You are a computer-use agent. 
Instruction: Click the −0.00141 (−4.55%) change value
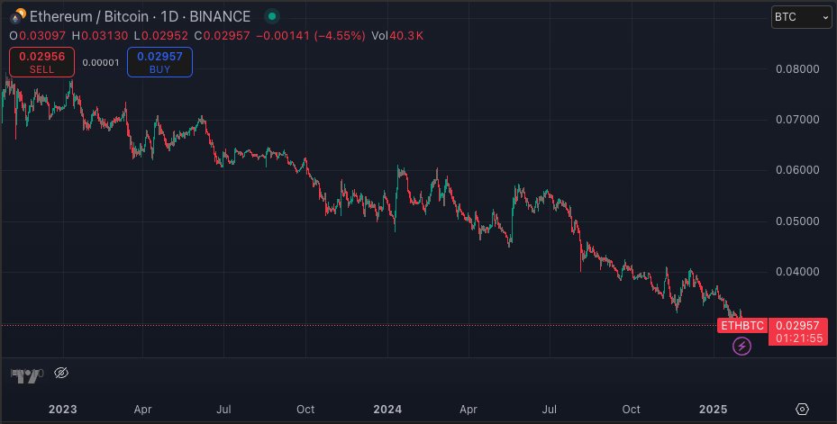click(x=311, y=36)
